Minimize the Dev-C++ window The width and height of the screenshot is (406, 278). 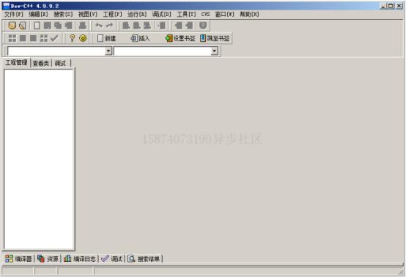[383, 6]
